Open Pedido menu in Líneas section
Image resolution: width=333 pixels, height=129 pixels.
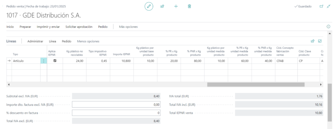click(x=67, y=41)
